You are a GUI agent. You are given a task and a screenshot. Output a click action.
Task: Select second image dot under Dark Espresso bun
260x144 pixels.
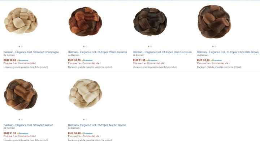coord(151,46)
